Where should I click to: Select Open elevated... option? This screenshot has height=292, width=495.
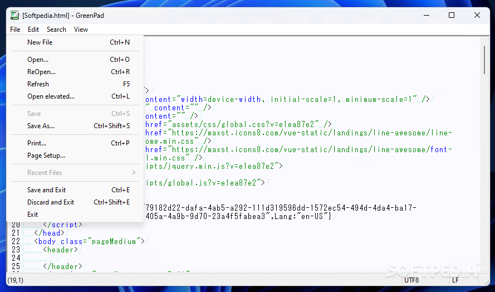tap(75, 97)
